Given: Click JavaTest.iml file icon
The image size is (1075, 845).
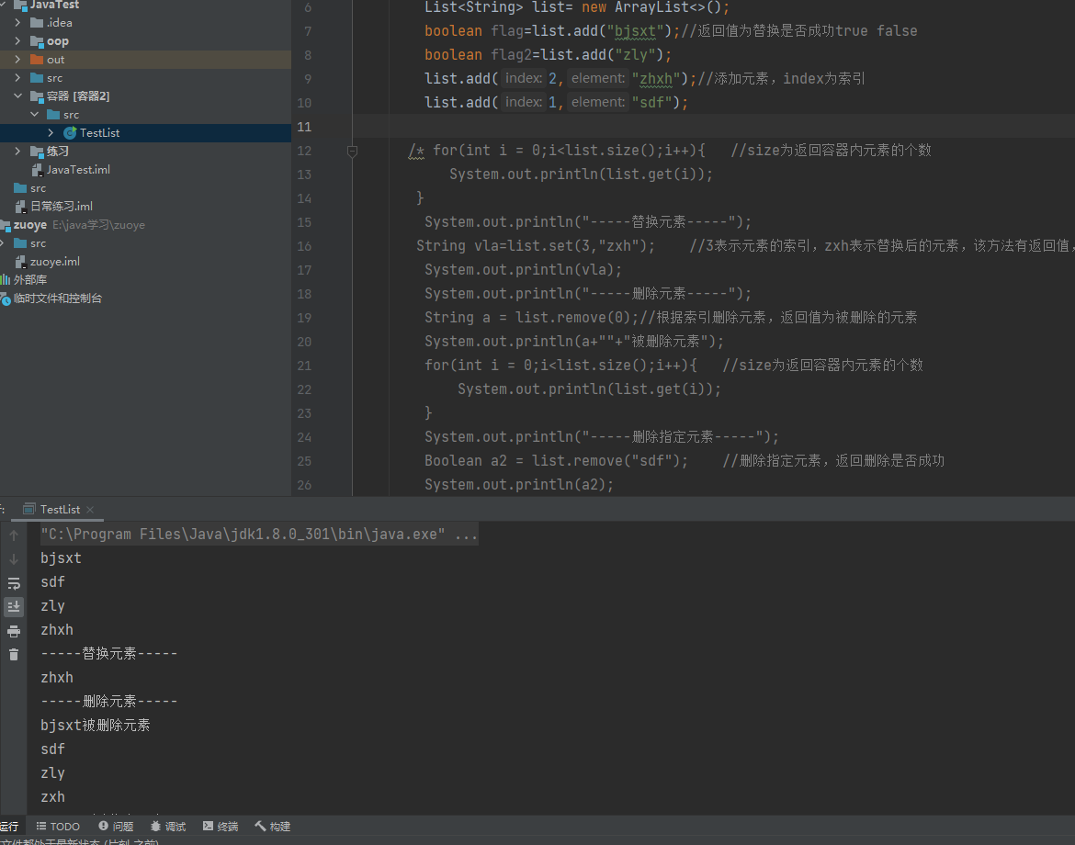Looking at the screenshot, I should tap(37, 170).
